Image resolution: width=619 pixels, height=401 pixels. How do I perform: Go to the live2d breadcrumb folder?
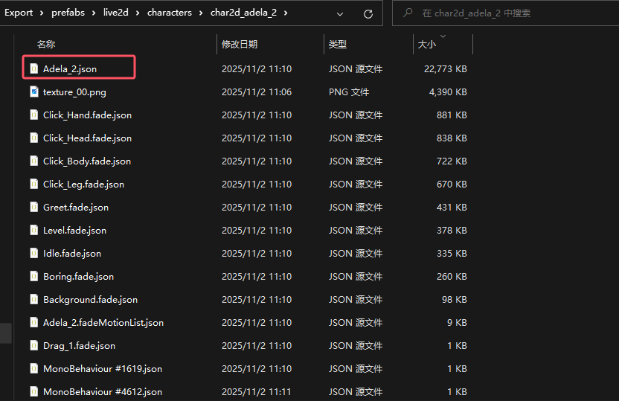tap(115, 13)
